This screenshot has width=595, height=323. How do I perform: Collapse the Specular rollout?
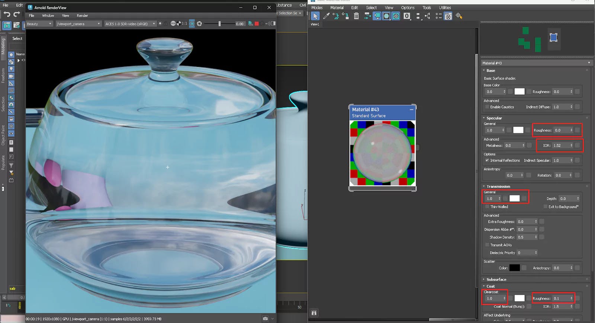coord(484,118)
